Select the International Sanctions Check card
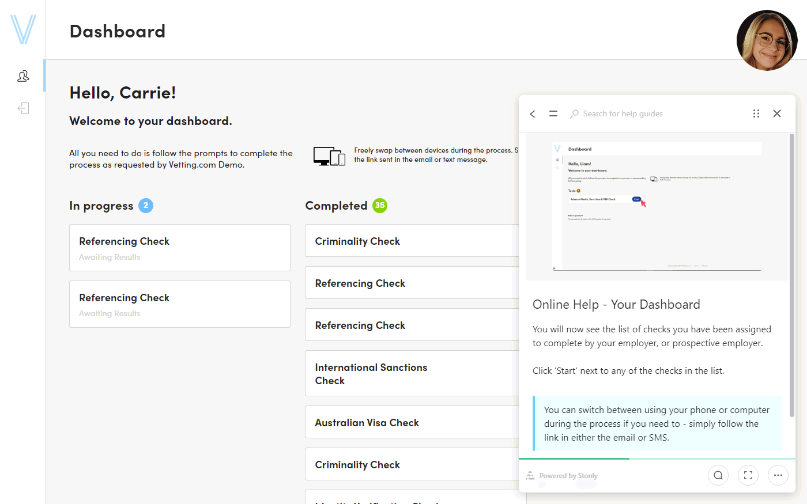The width and height of the screenshot is (807, 504). (x=412, y=373)
